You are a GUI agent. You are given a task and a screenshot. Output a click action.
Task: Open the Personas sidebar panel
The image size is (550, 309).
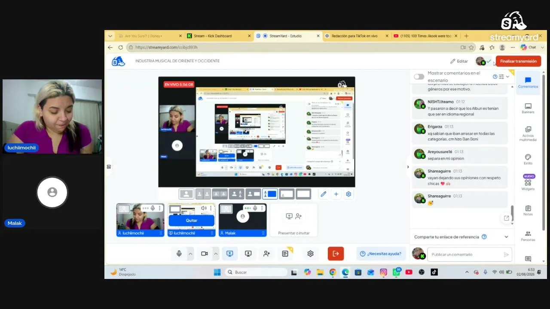[x=528, y=236]
